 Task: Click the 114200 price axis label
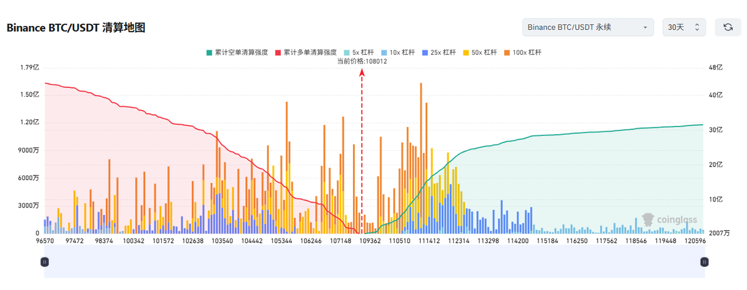point(518,241)
